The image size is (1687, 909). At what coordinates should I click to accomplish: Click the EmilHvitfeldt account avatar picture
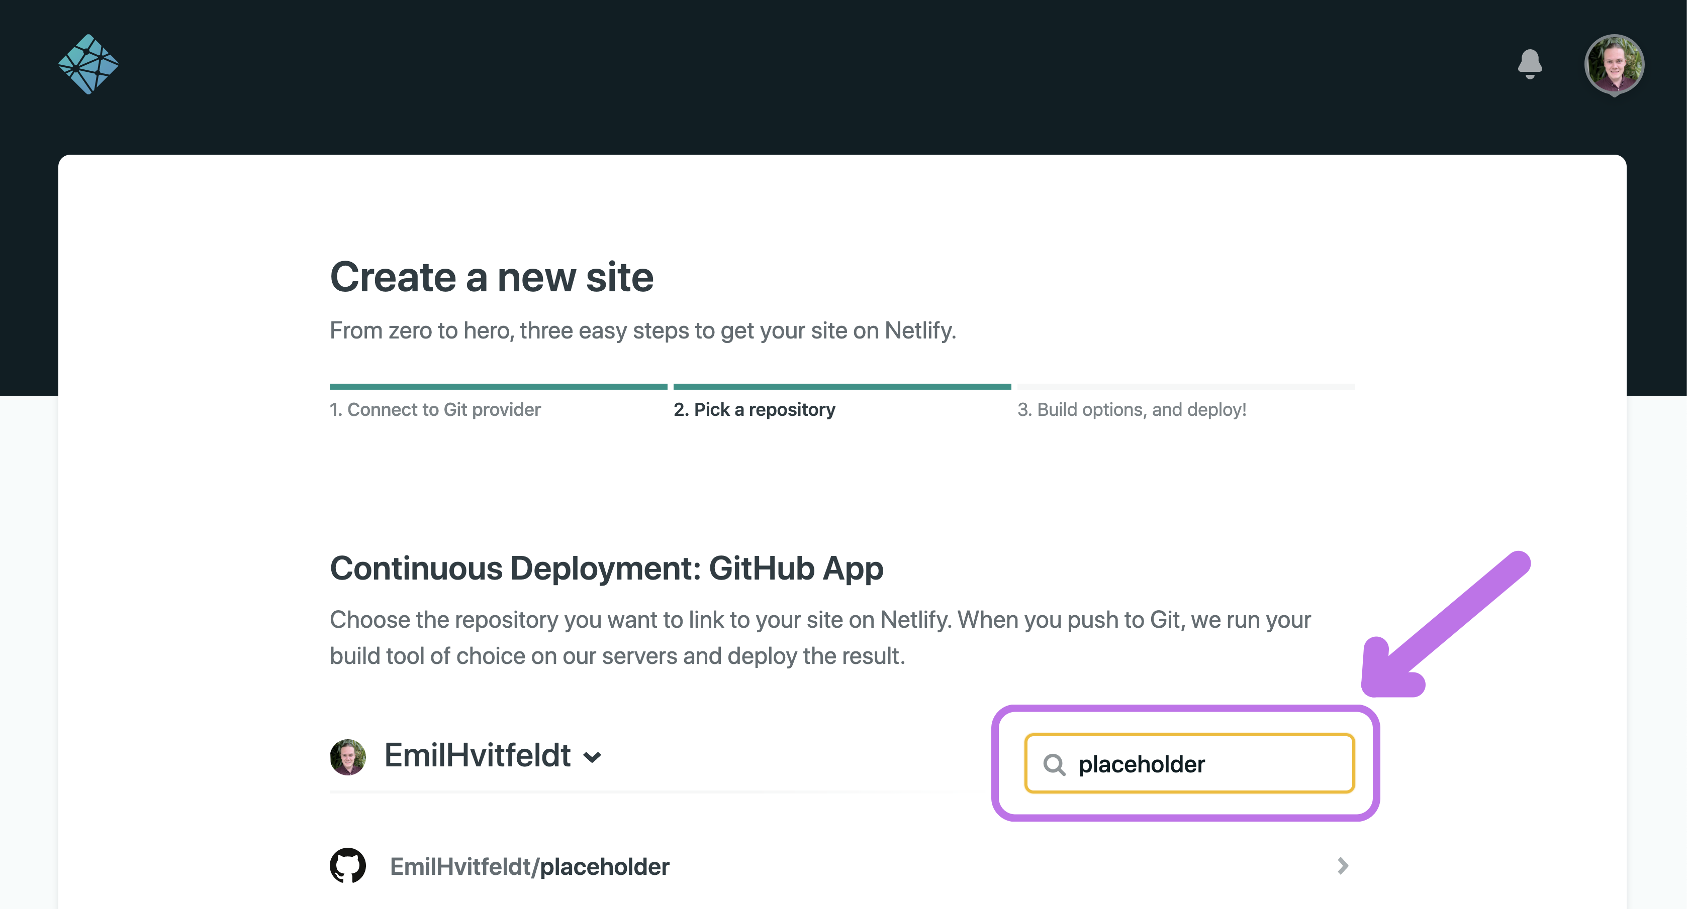(x=348, y=756)
